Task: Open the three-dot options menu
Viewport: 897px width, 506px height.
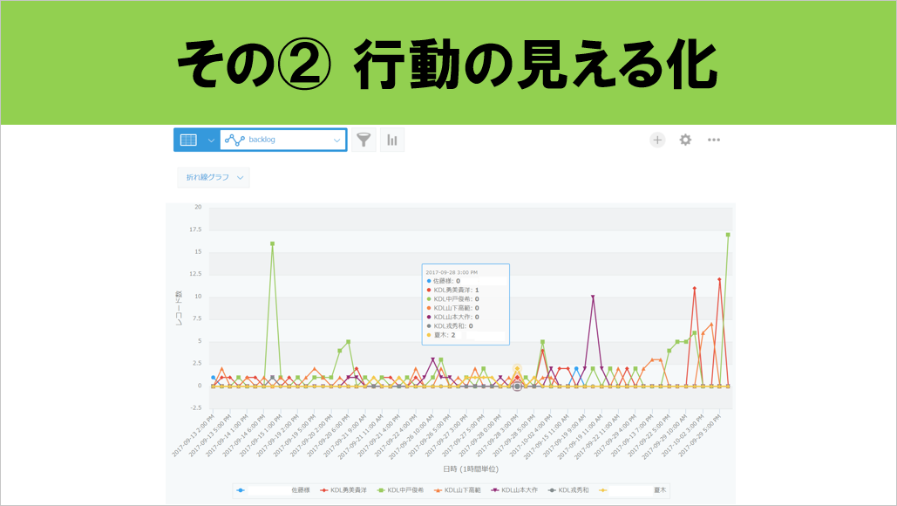Action: coord(713,140)
